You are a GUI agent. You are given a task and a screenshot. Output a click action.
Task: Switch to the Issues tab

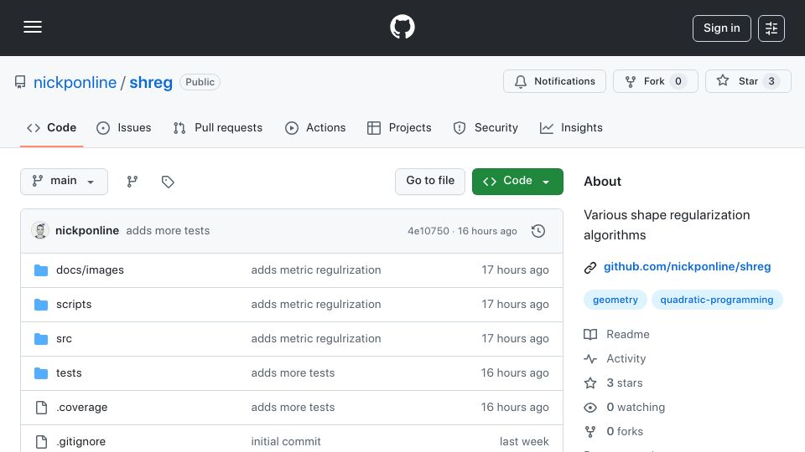click(124, 127)
